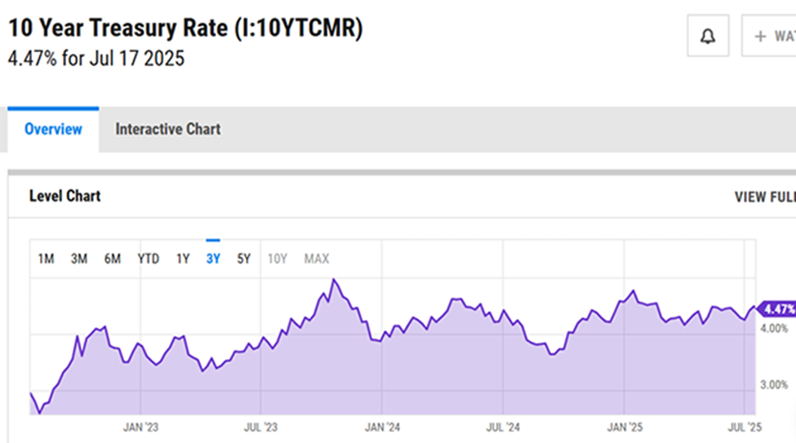
Task: Add this indicator to the watchlist
Action: tap(771, 37)
